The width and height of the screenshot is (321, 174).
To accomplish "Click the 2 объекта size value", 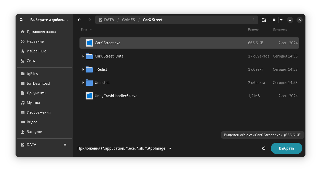I will 257,83.
